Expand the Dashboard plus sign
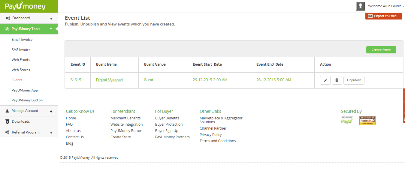The height and width of the screenshot is (195, 405). click(x=51, y=19)
